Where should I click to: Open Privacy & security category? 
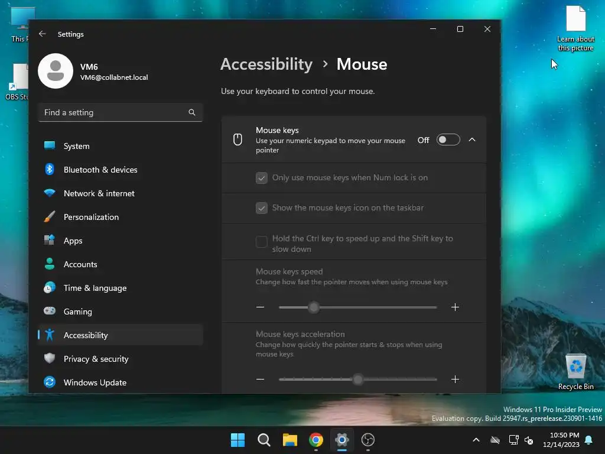click(x=121, y=359)
